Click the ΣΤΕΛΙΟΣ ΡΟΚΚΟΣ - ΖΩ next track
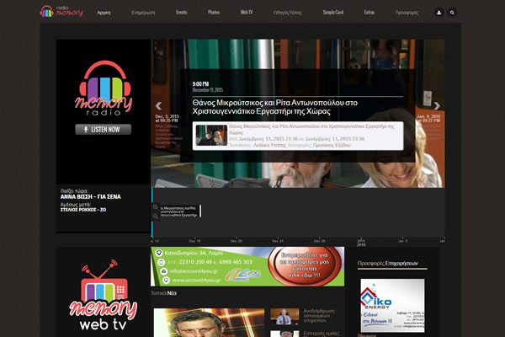 pos(83,210)
